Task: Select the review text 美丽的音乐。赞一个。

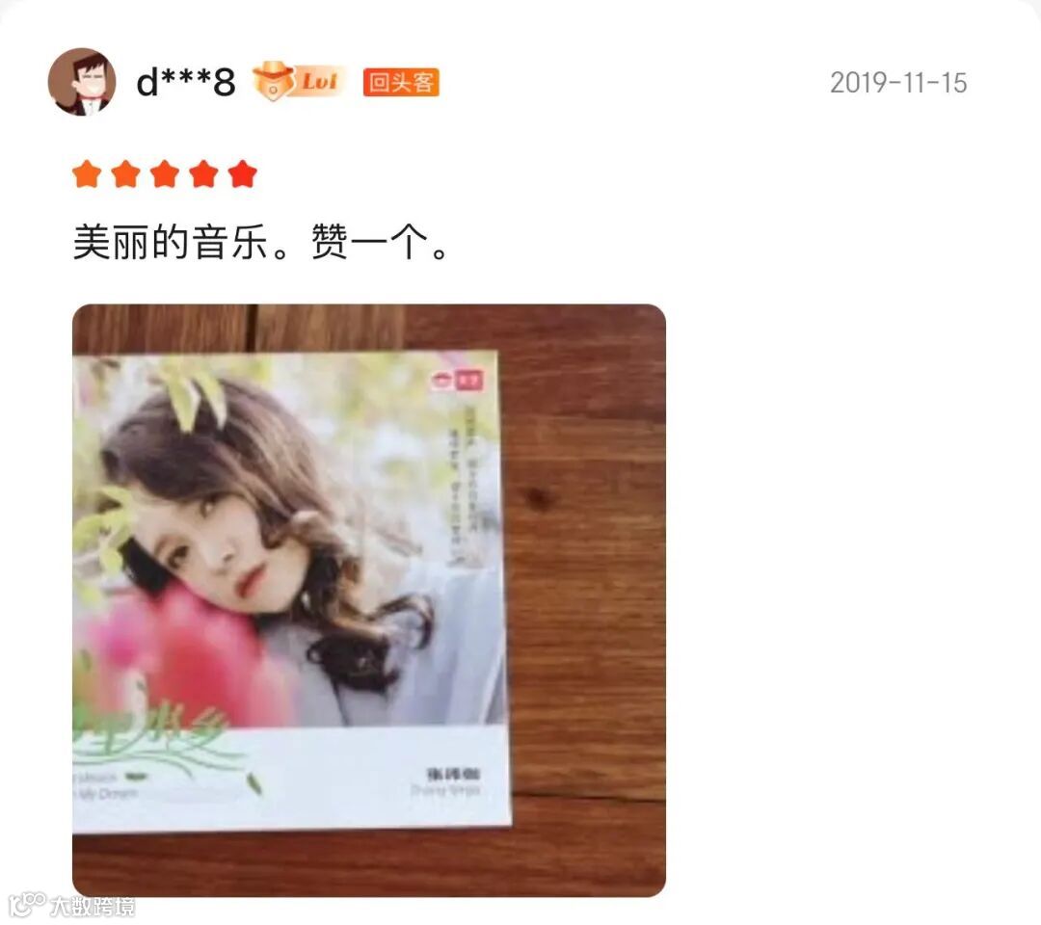Action: 261,242
